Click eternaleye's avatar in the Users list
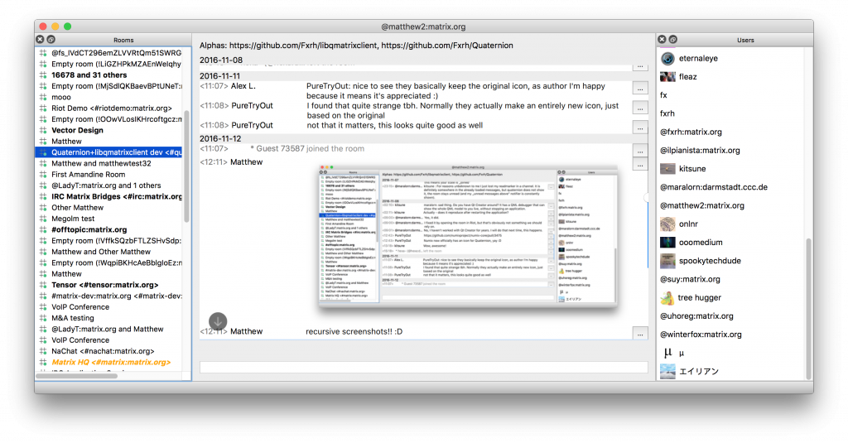 click(x=667, y=59)
